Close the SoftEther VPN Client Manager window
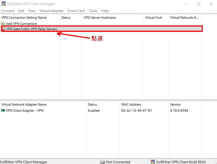 (x=211, y=4)
